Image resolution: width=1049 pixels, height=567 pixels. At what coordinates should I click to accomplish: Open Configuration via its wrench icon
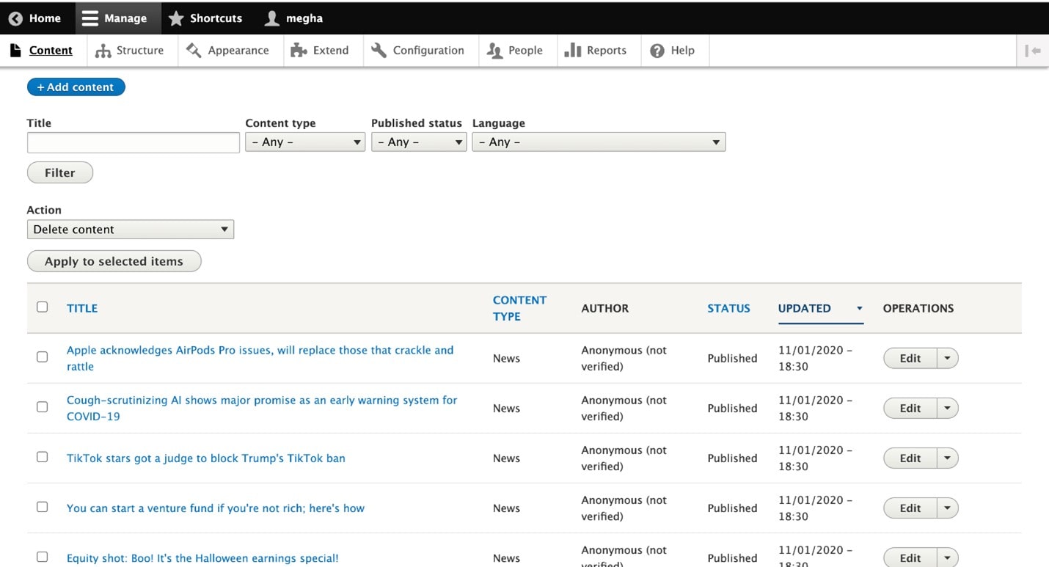point(379,51)
